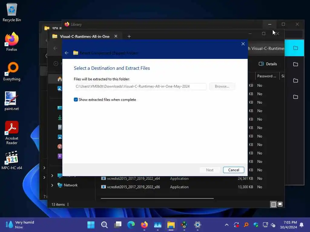Go back using the extract dialog's arrow
Screen dimensions: 310x232
pos(66,53)
